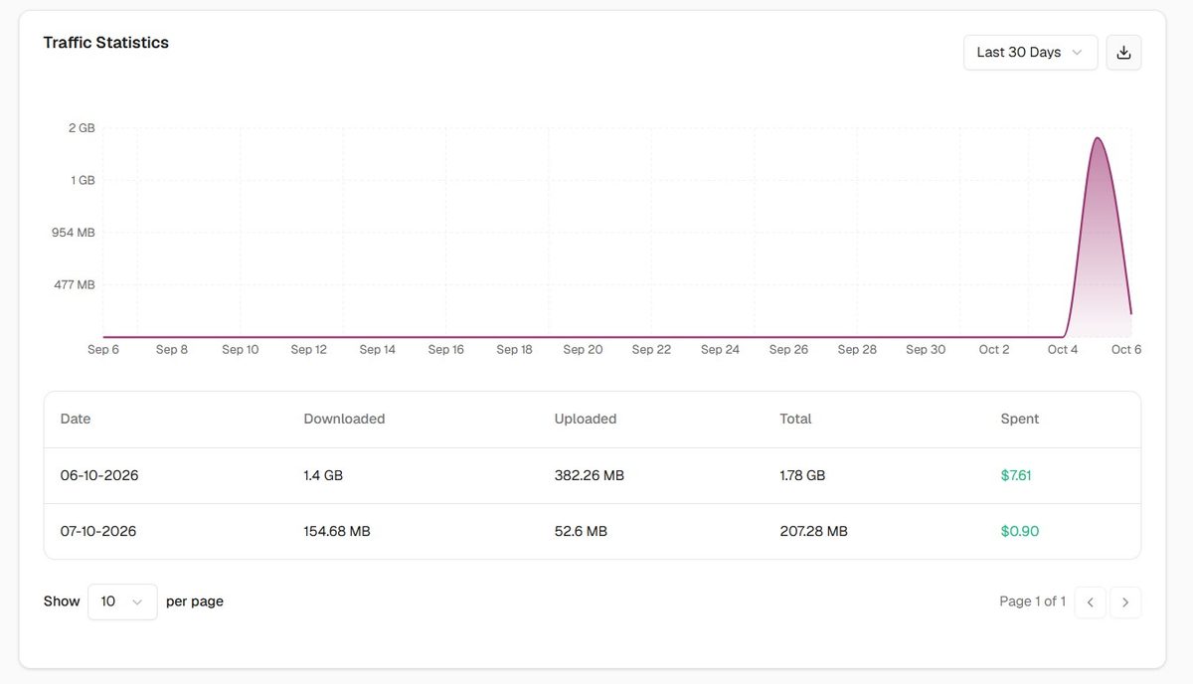The width and height of the screenshot is (1193, 684).
Task: Click the 52.6 MB uploaded value
Action: pyautogui.click(x=581, y=531)
